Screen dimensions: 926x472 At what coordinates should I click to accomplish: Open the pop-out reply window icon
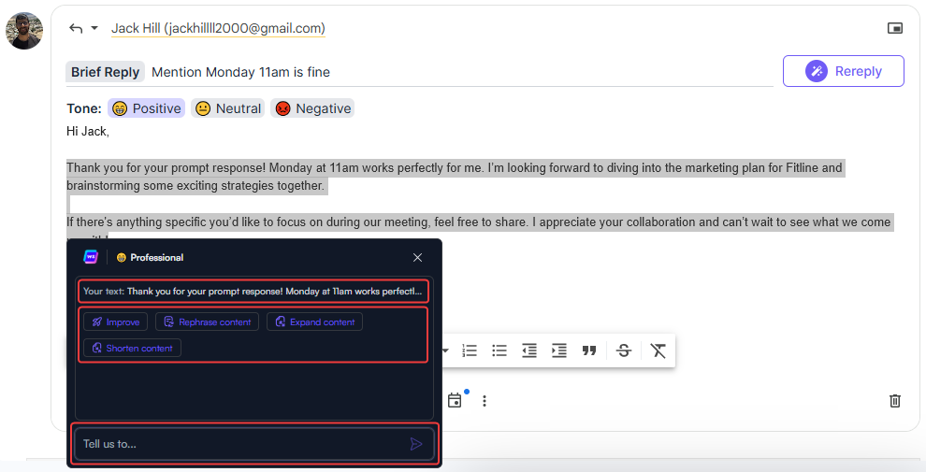coord(895,28)
